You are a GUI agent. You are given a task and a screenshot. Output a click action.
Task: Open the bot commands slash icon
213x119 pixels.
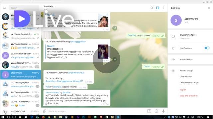[x=149, y=111]
